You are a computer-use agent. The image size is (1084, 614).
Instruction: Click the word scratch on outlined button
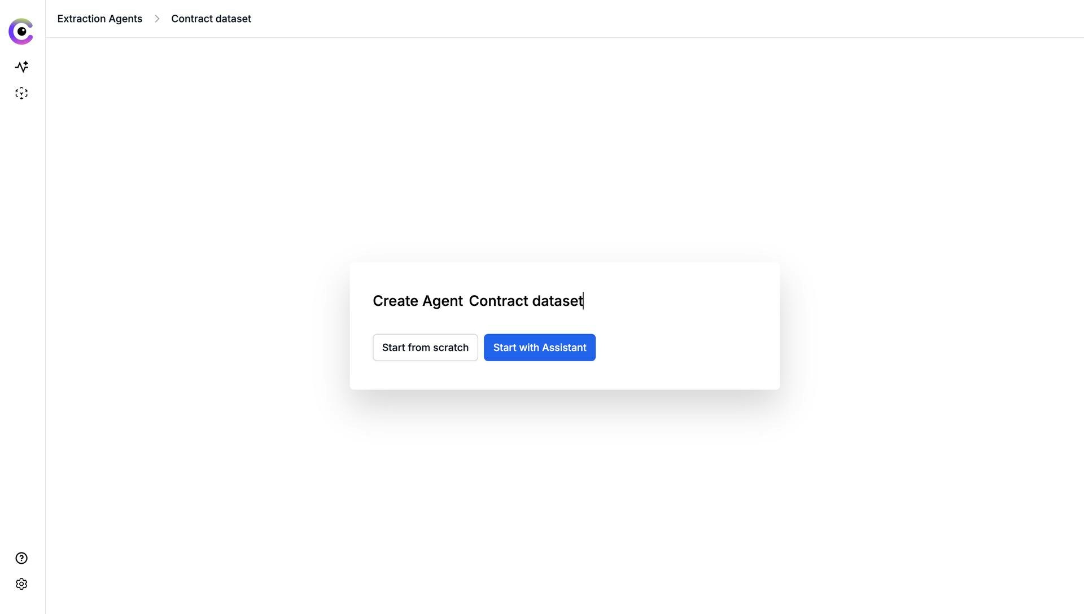[x=451, y=348]
